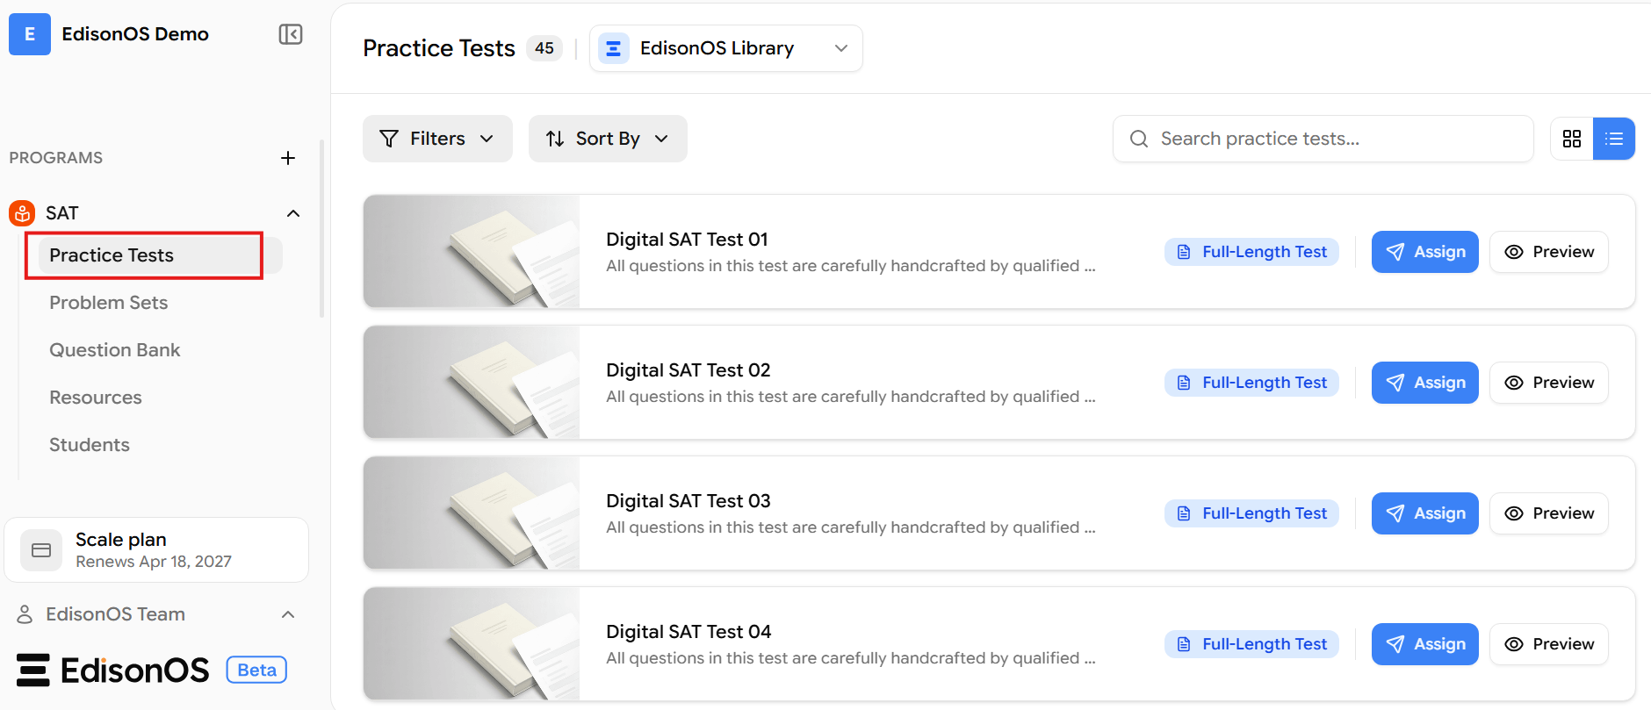Add a new program with plus icon
This screenshot has width=1651, height=710.
(288, 158)
